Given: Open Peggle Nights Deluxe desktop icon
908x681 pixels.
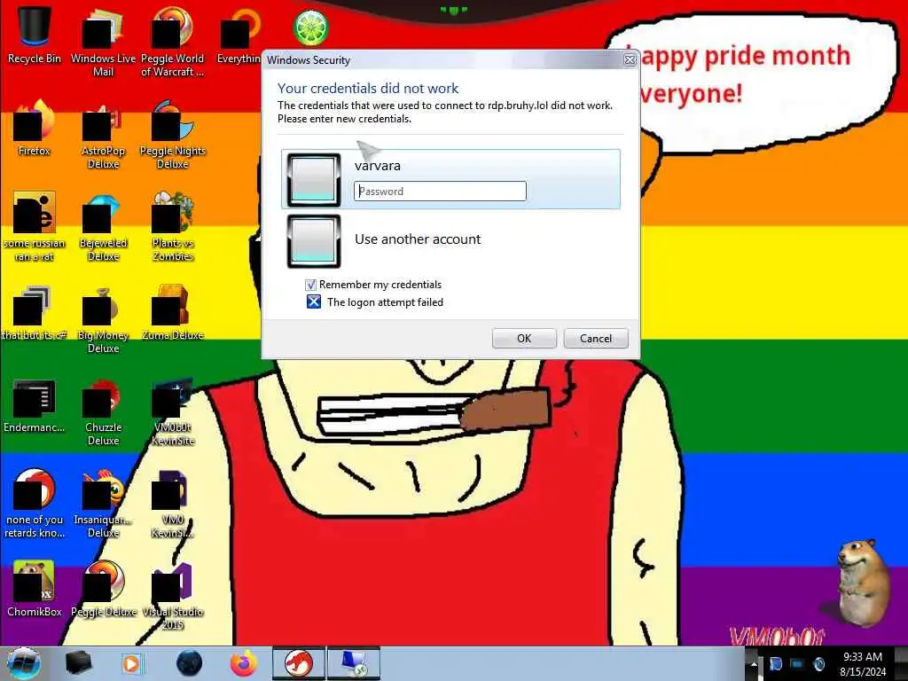Looking at the screenshot, I should click(173, 135).
